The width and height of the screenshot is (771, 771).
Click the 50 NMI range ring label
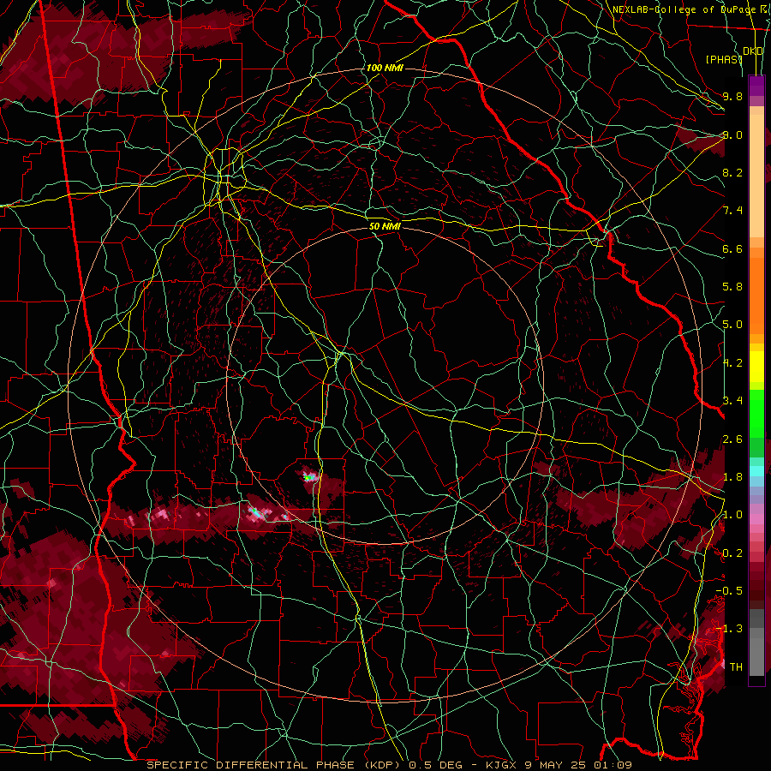click(x=385, y=226)
